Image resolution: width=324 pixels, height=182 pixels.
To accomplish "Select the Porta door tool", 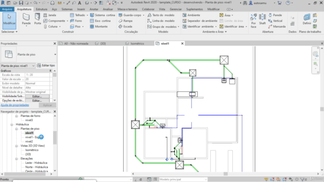I will [37, 20].
